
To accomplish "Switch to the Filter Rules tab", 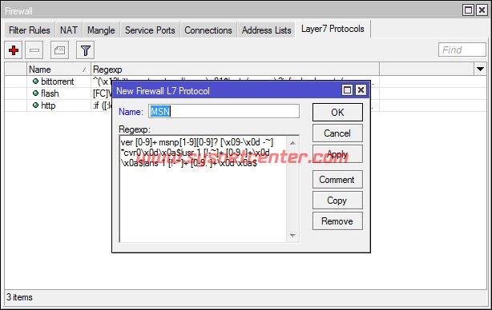I will 30,30.
